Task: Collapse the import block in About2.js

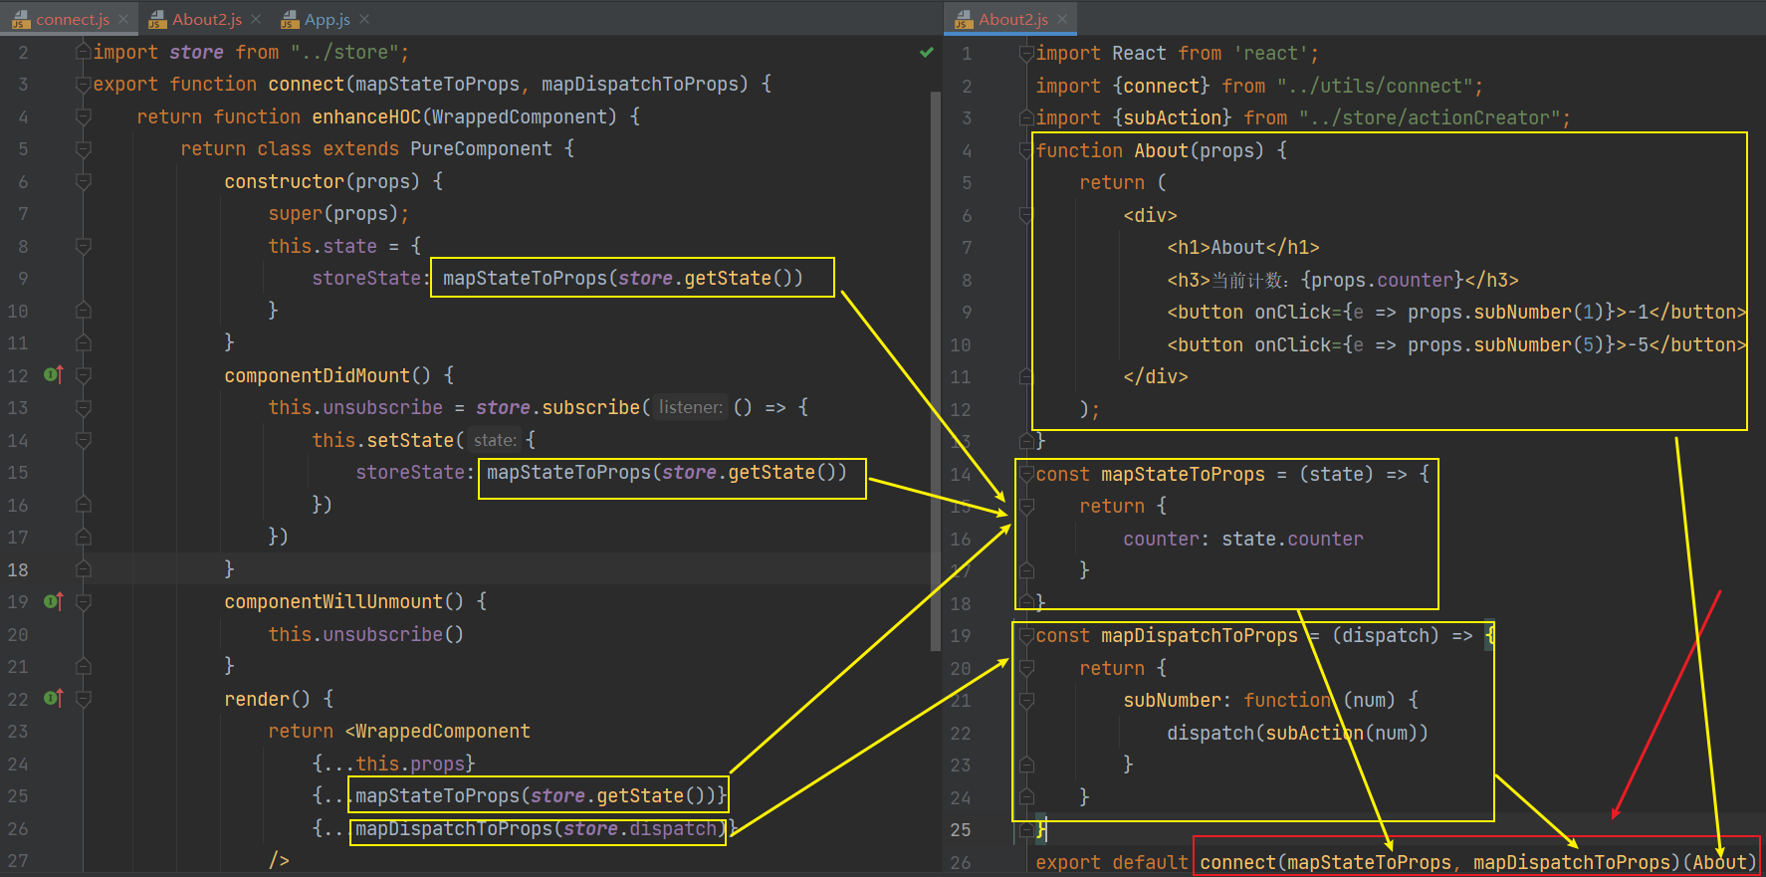Action: pyautogui.click(x=1026, y=54)
